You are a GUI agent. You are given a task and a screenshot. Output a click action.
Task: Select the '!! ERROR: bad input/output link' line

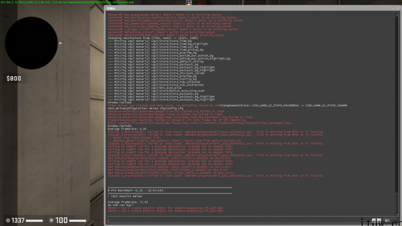(134, 138)
